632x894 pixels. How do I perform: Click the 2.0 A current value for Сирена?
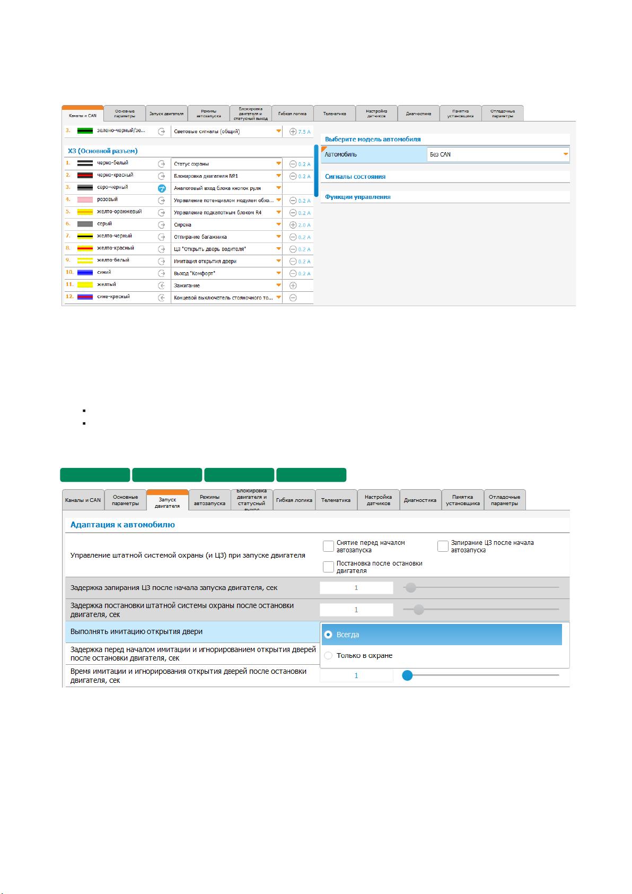[x=304, y=225]
